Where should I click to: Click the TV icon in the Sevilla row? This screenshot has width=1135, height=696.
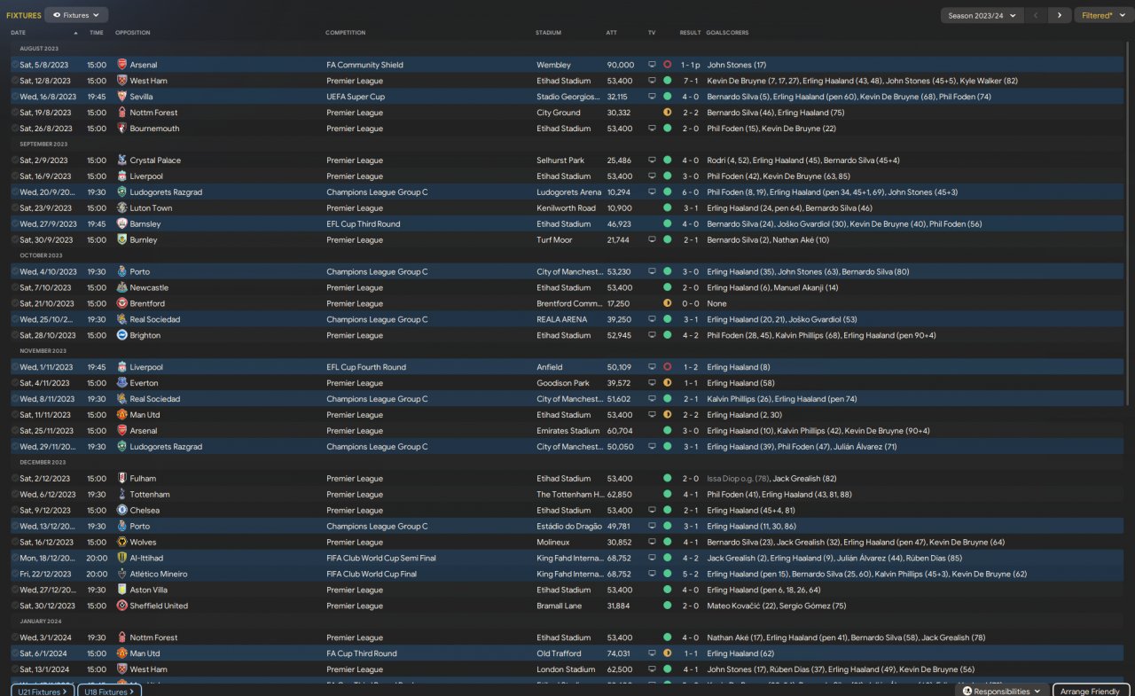(x=653, y=97)
